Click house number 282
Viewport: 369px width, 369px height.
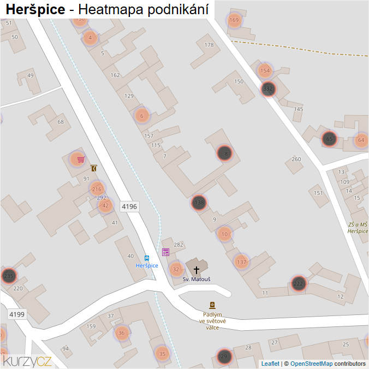(x=178, y=245)
